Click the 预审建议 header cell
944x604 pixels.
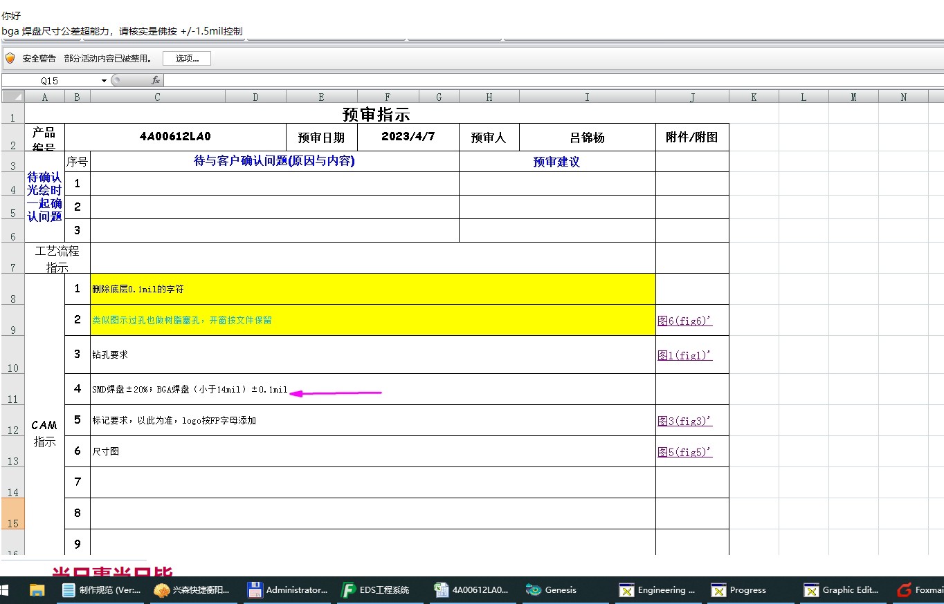point(557,162)
